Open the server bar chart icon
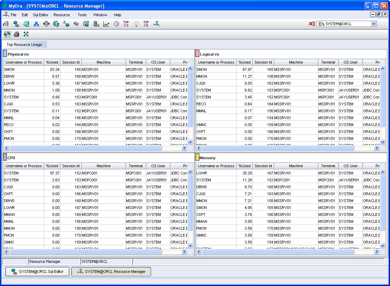The width and height of the screenshot is (390, 286). click(96, 24)
